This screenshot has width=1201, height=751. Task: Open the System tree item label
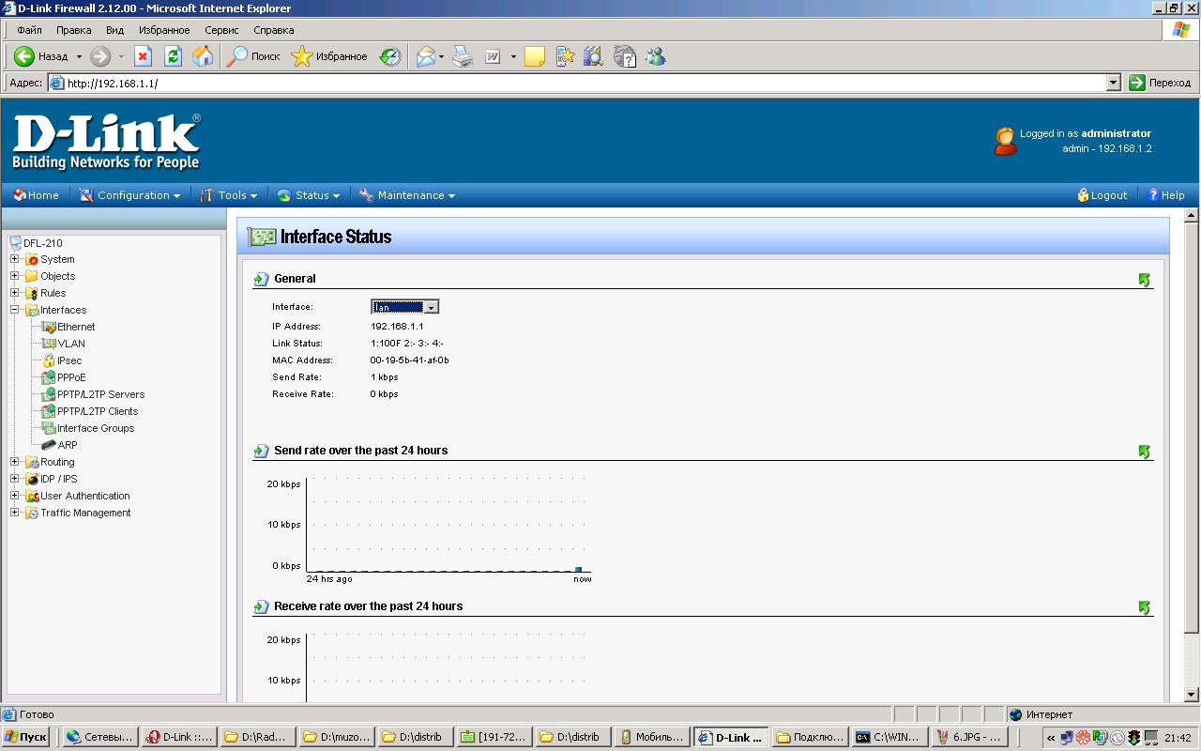(x=57, y=259)
